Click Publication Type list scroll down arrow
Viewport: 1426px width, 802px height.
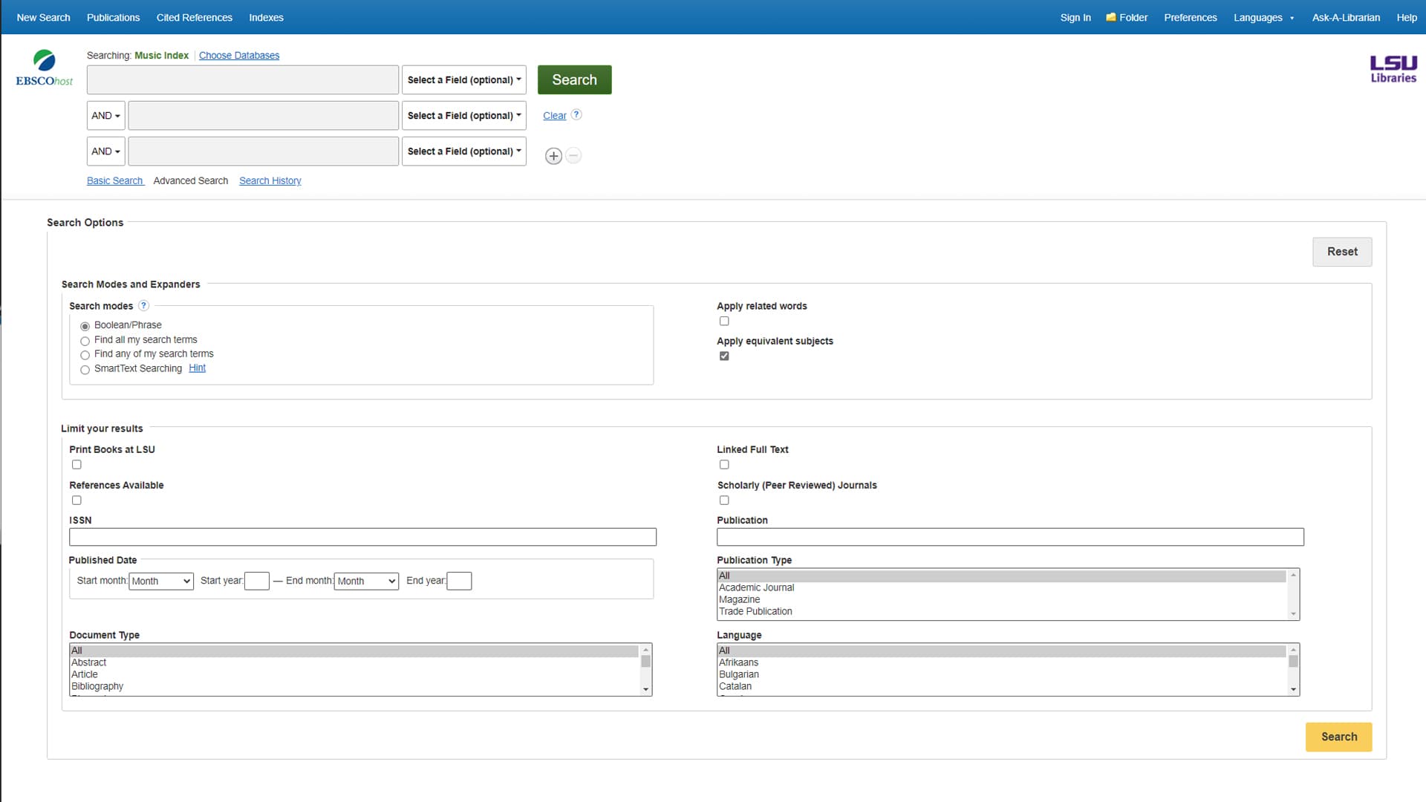(1293, 614)
